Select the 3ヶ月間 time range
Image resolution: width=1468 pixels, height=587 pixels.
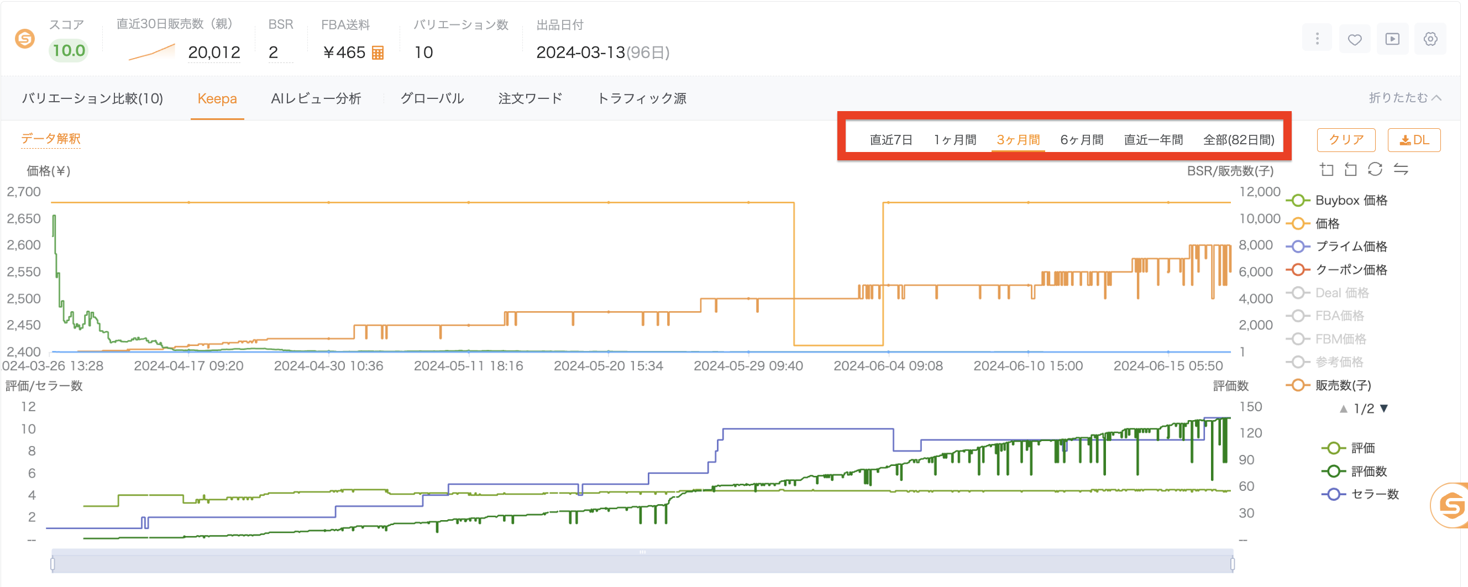1018,140
